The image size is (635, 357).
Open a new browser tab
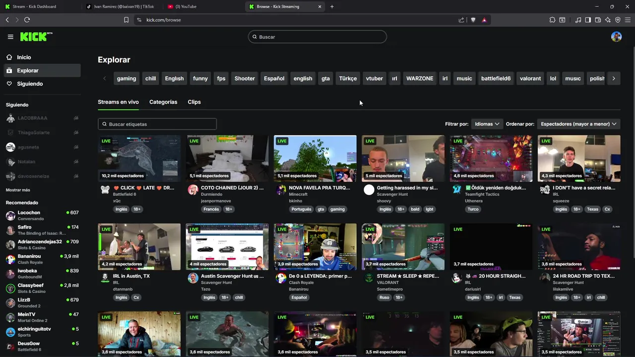coord(332,6)
